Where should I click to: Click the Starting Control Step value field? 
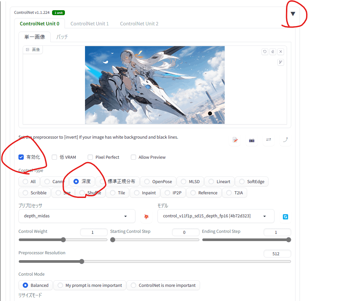pos(185,232)
